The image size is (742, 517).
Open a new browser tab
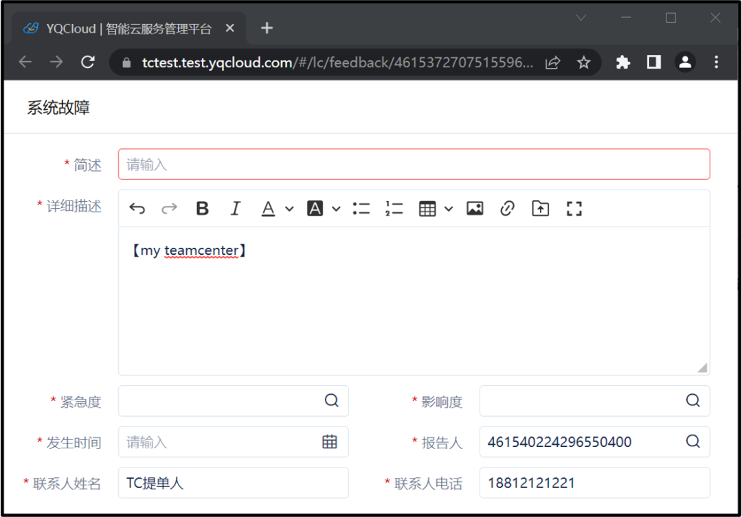point(267,28)
